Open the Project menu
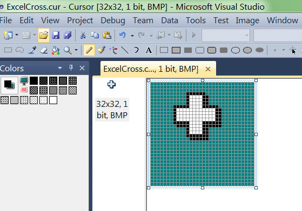Viewport: 302px width, 211px height. click(80, 21)
